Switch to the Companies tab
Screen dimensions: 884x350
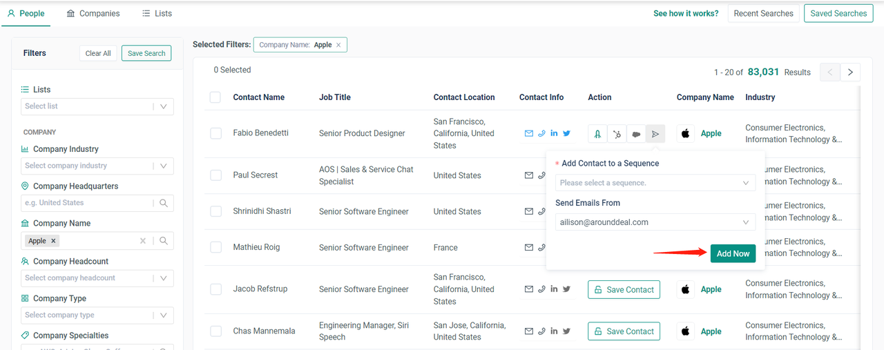pyautogui.click(x=93, y=13)
